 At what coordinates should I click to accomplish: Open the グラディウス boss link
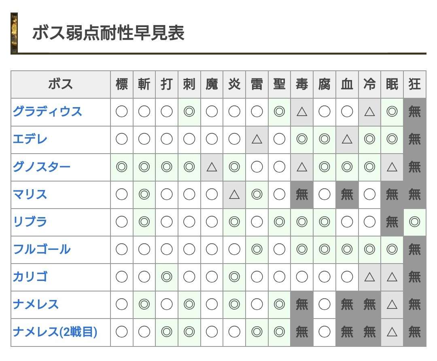tap(47, 112)
